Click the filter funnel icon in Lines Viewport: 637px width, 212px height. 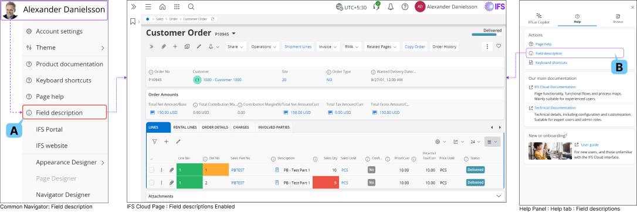pyautogui.click(x=154, y=142)
